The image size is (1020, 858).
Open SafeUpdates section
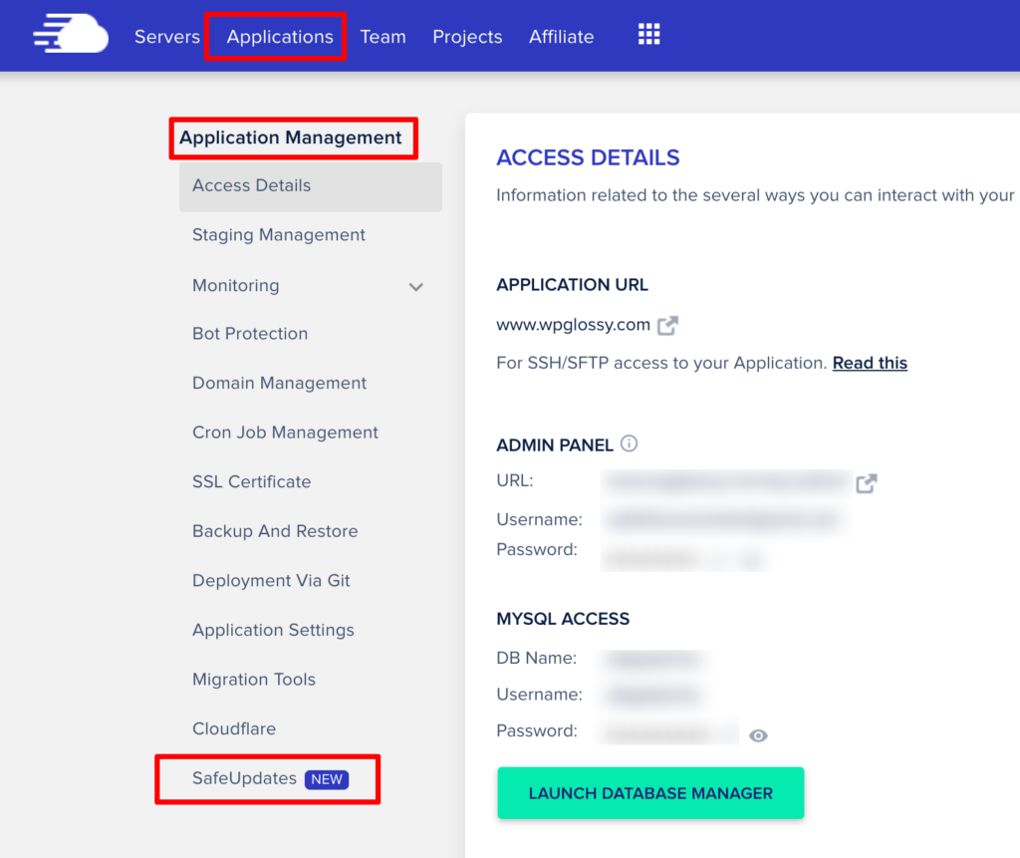coord(244,778)
